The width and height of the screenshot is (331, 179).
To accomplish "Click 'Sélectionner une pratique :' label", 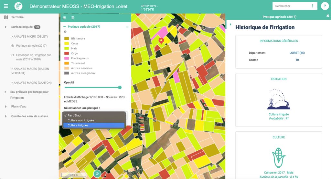I will [x=82, y=108].
